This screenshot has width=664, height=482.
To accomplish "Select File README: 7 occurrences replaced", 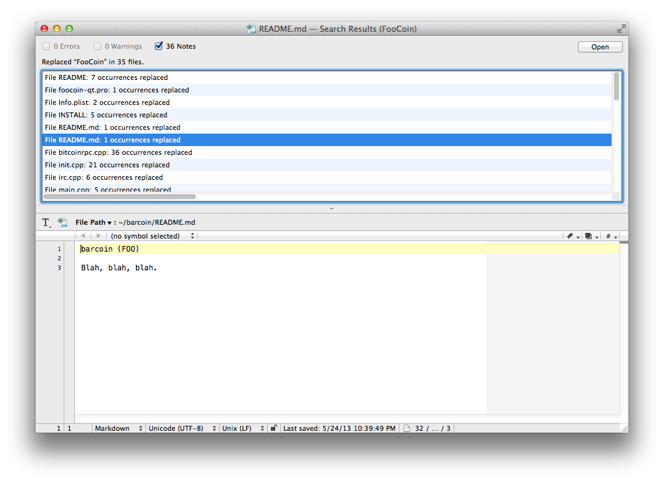I will tap(327, 77).
